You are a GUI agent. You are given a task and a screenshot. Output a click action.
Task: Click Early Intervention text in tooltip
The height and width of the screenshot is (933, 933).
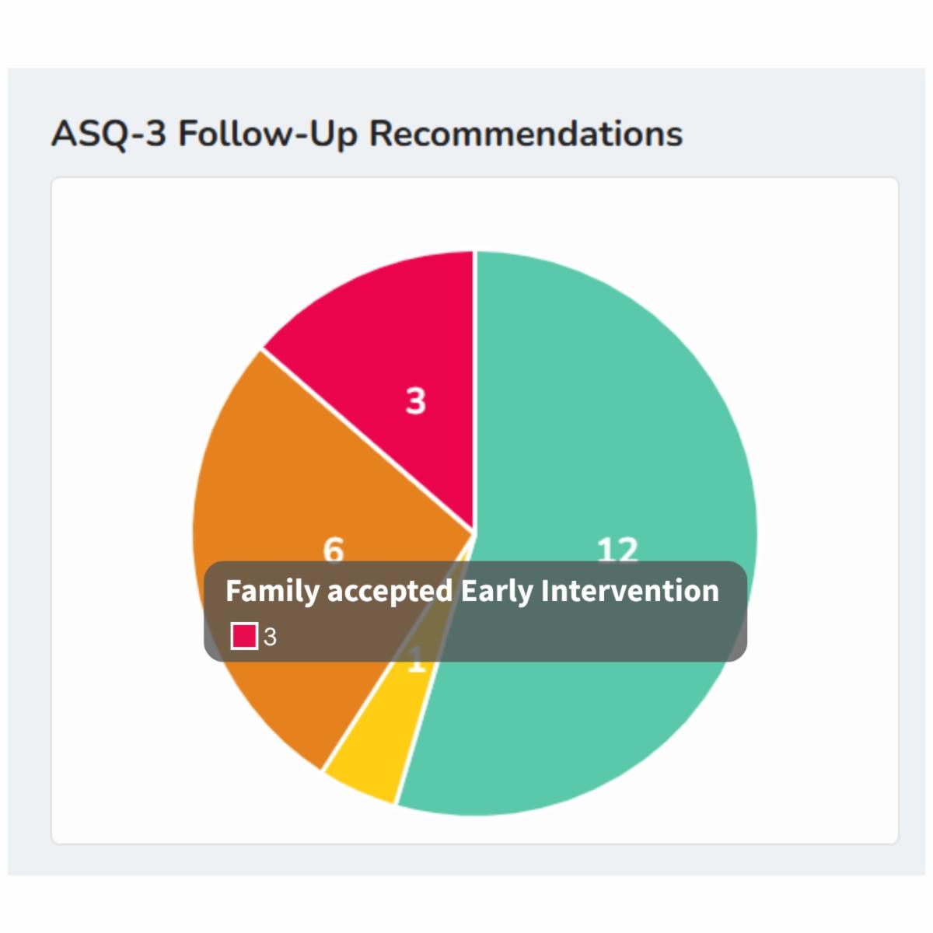pyautogui.click(x=589, y=591)
